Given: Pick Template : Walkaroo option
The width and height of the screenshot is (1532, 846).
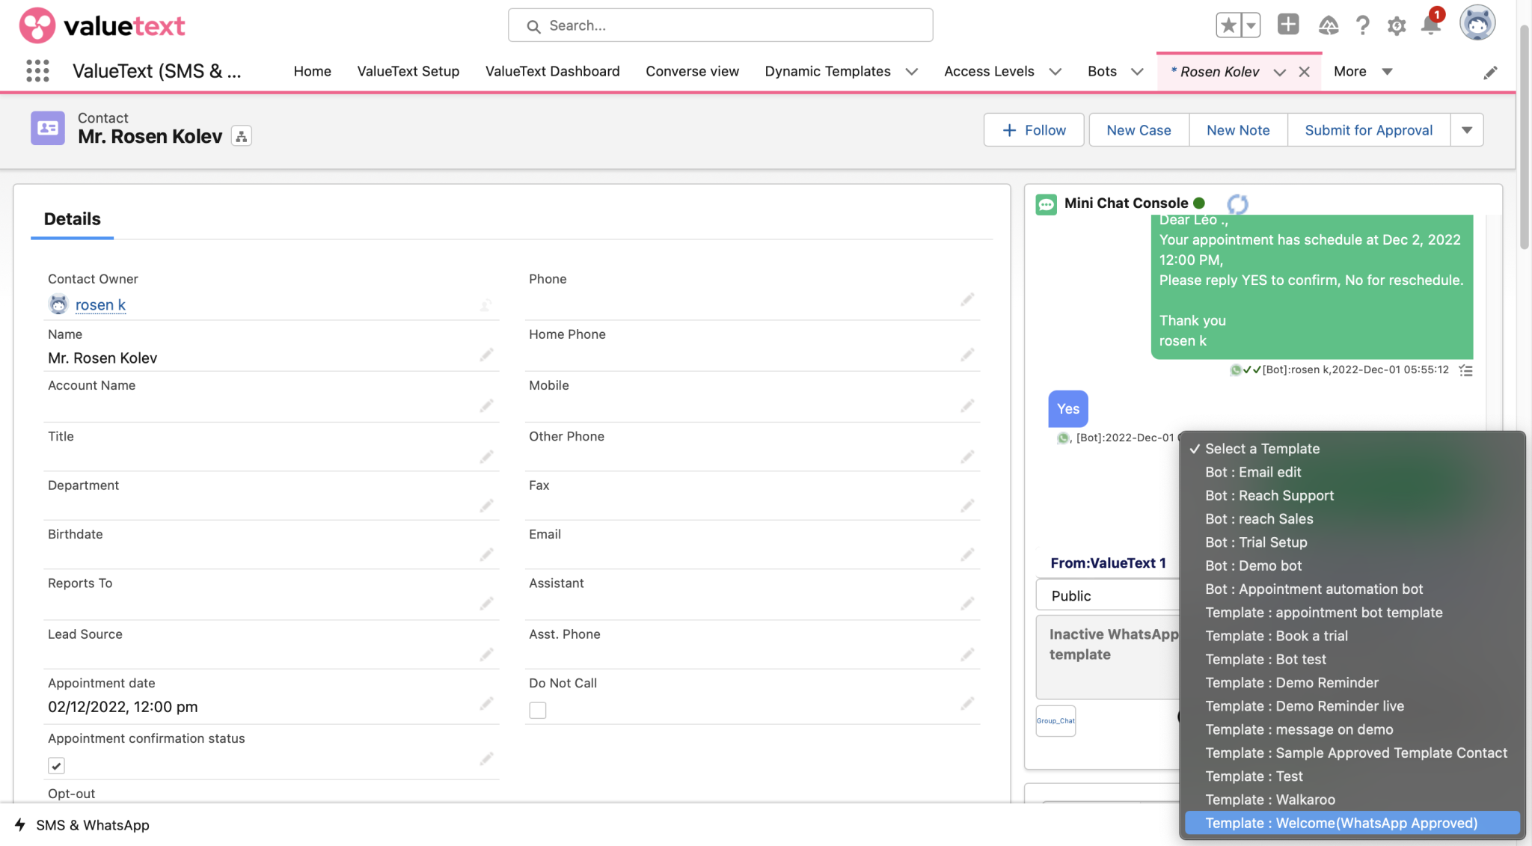Looking at the screenshot, I should tap(1352, 800).
